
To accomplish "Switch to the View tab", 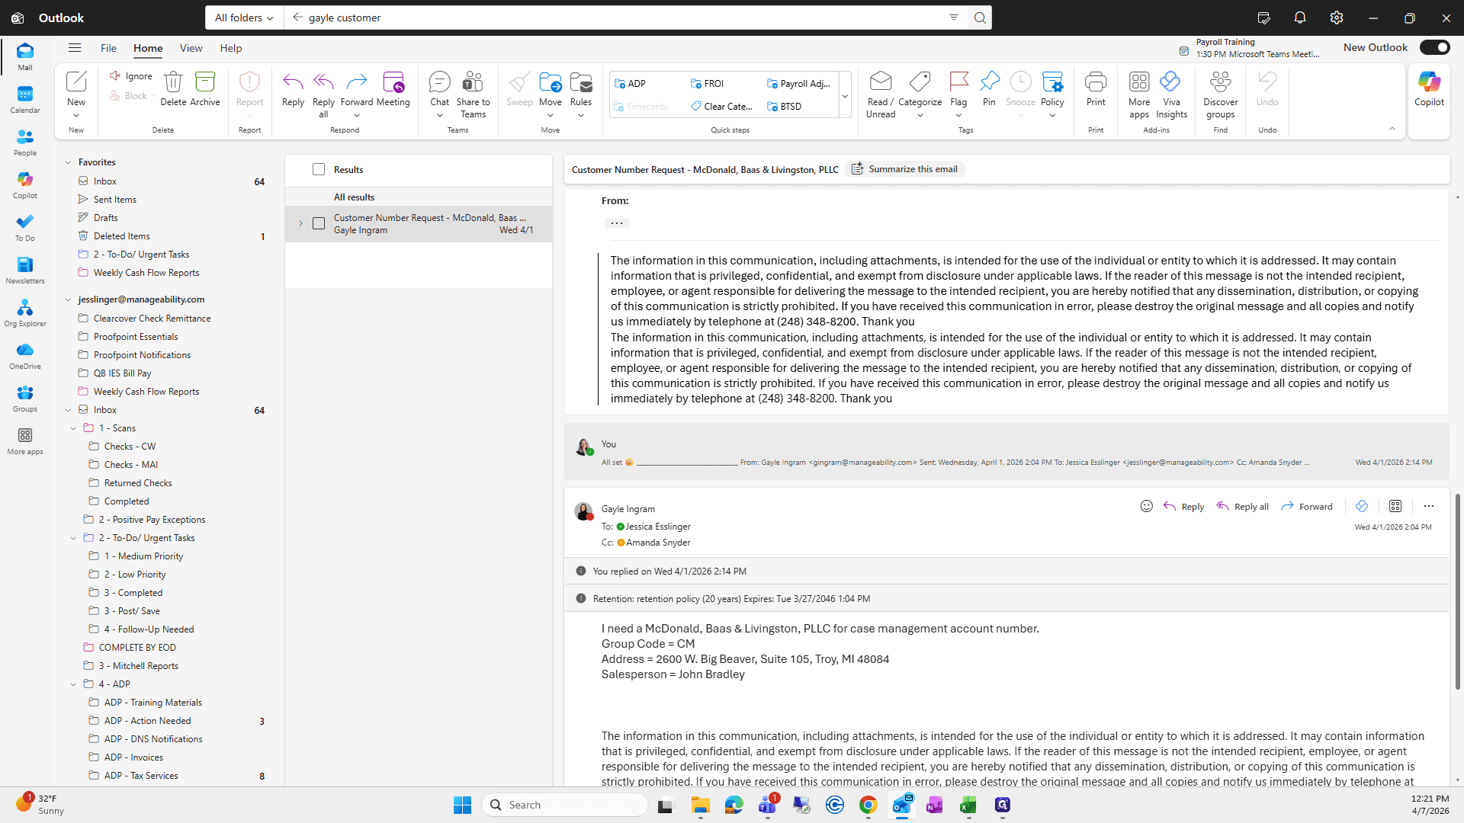I will click(x=191, y=48).
